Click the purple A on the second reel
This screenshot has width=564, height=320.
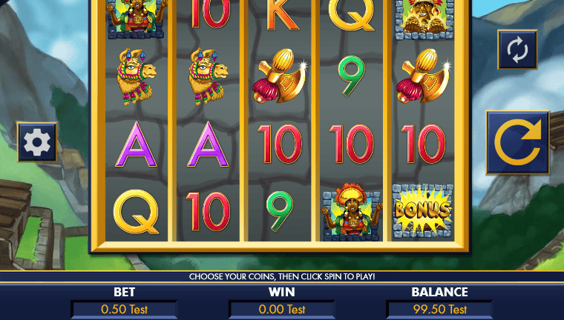[208, 144]
